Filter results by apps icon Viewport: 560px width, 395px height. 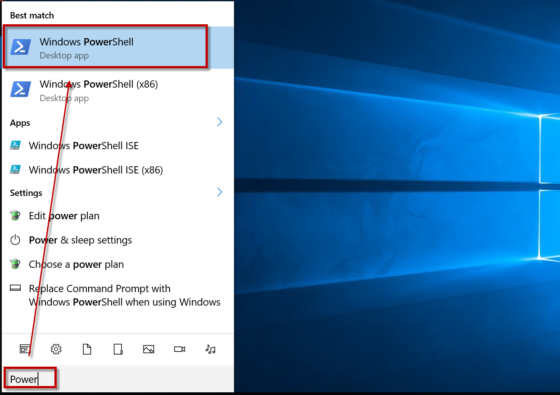point(24,349)
